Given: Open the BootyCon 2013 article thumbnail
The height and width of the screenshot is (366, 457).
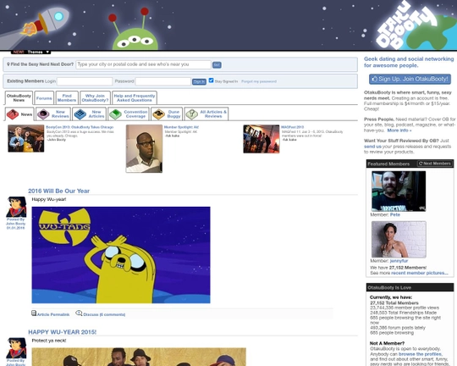Looking at the screenshot, I should click(26, 138).
